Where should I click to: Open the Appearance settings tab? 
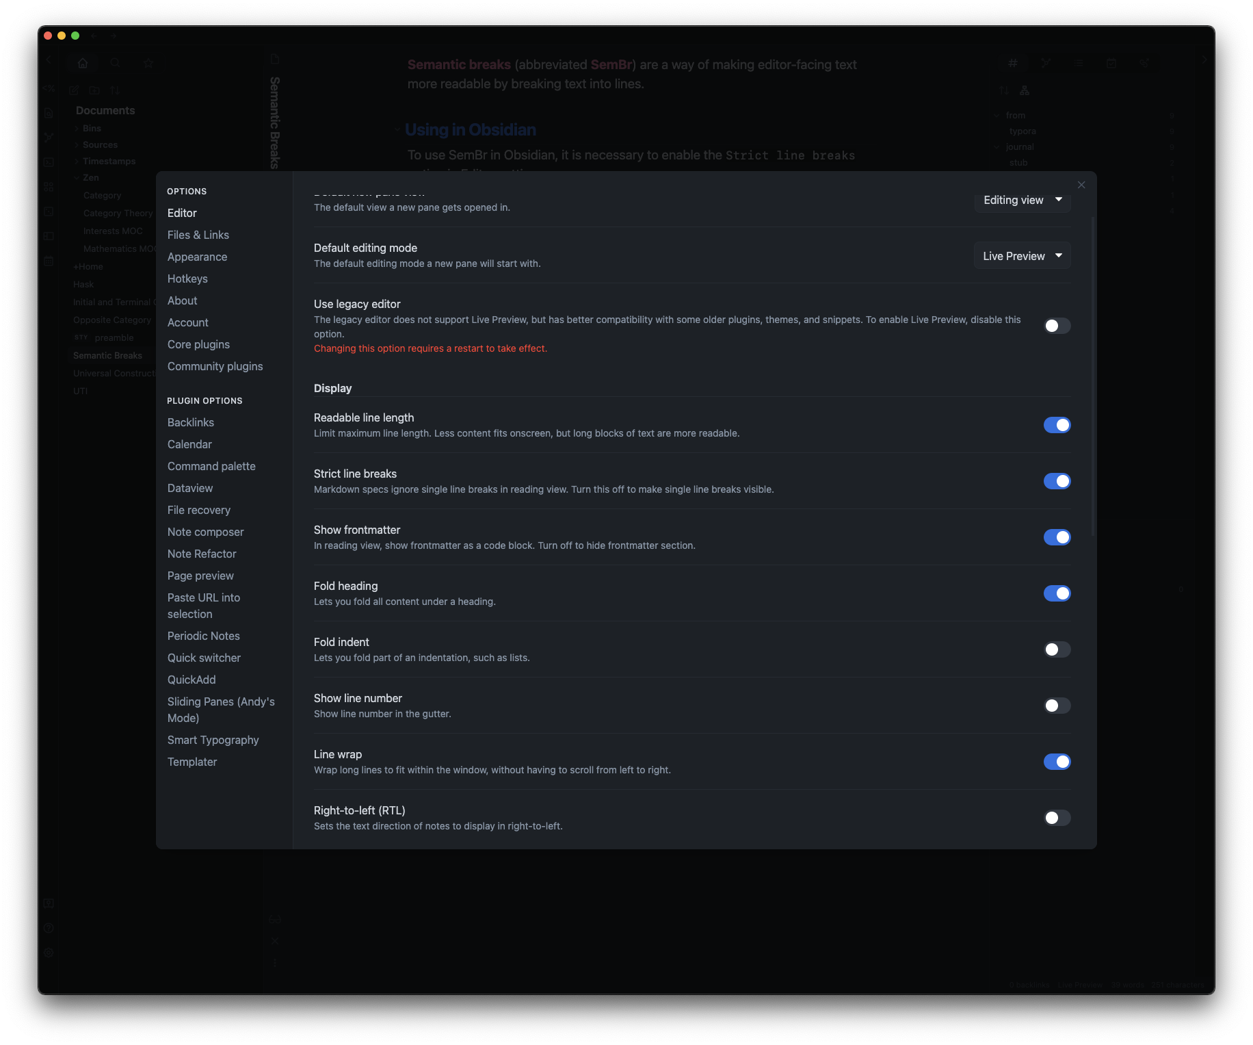coord(197,257)
